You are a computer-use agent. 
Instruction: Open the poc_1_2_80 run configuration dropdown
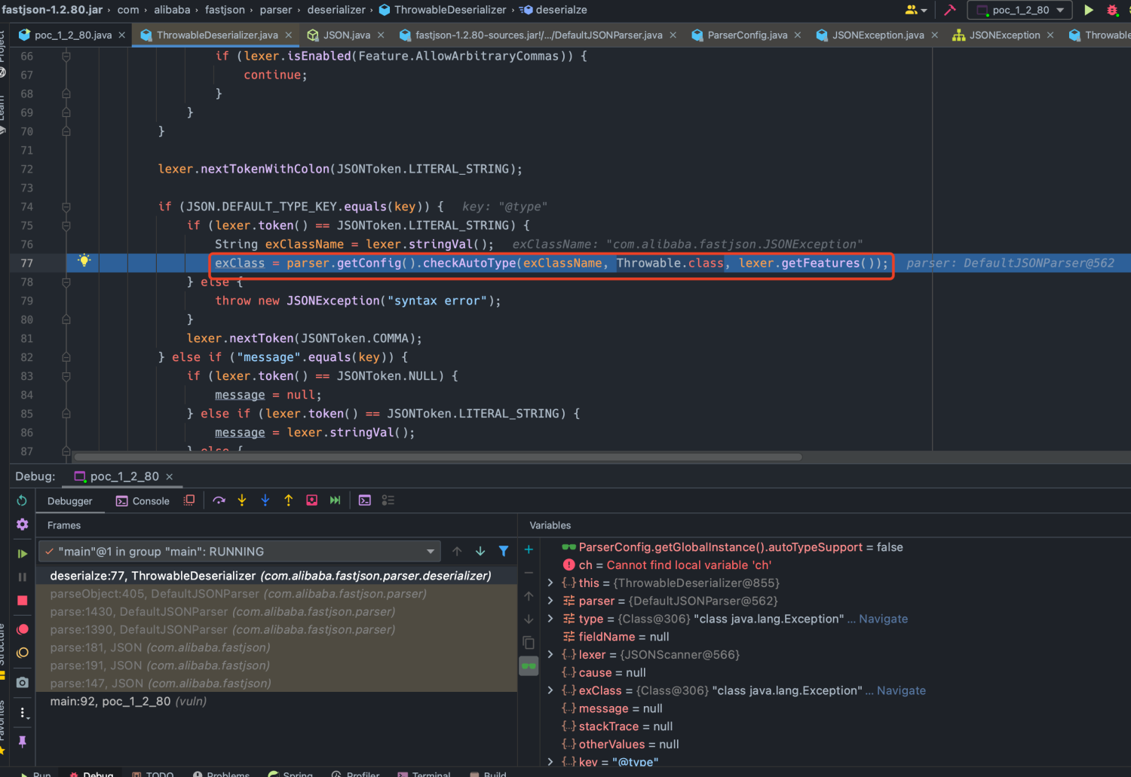coord(1020,10)
